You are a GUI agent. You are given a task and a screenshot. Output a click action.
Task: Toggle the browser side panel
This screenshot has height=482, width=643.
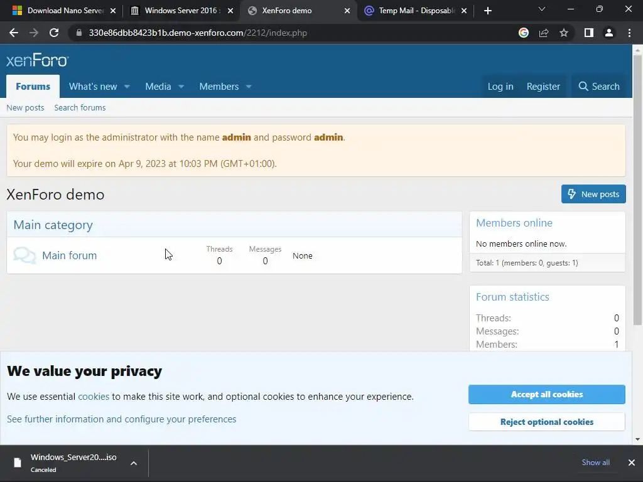[589, 33]
